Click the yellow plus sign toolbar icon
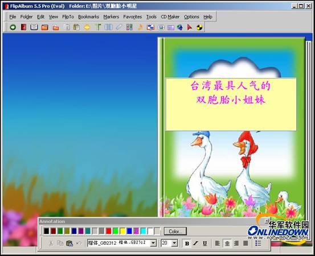Screen dimensions: 315x256 point(87,27)
